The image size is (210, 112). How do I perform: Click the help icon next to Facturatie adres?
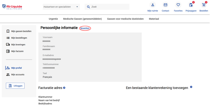coord(64,88)
